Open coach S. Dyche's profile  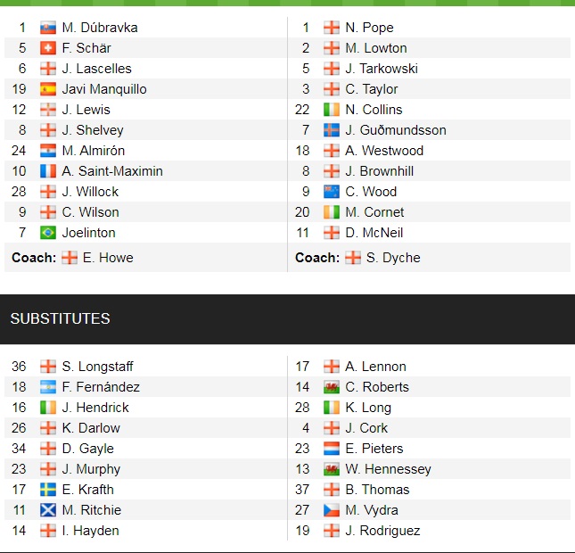click(x=393, y=258)
